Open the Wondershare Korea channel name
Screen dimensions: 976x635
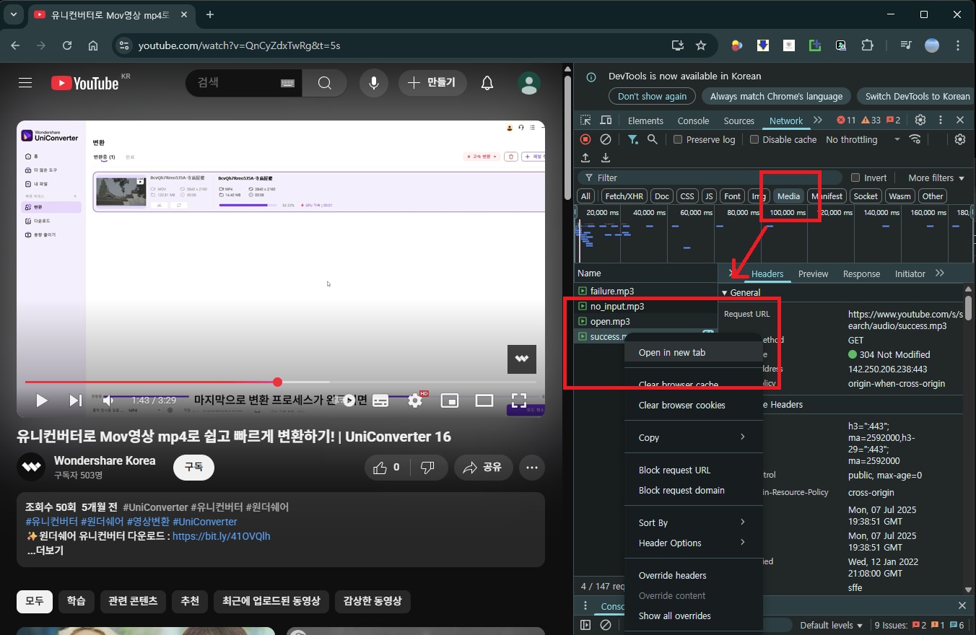pos(105,460)
